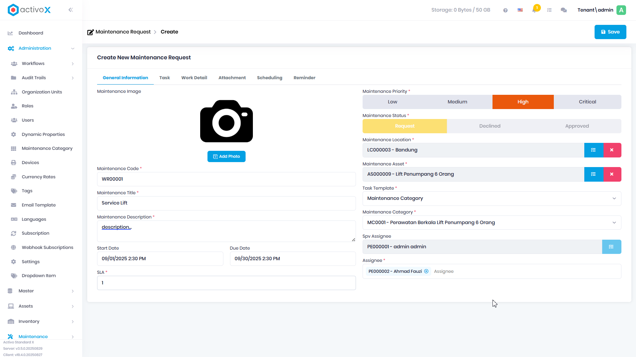Open Task Template dropdown
This screenshot has width=636, height=357.
[x=492, y=199]
